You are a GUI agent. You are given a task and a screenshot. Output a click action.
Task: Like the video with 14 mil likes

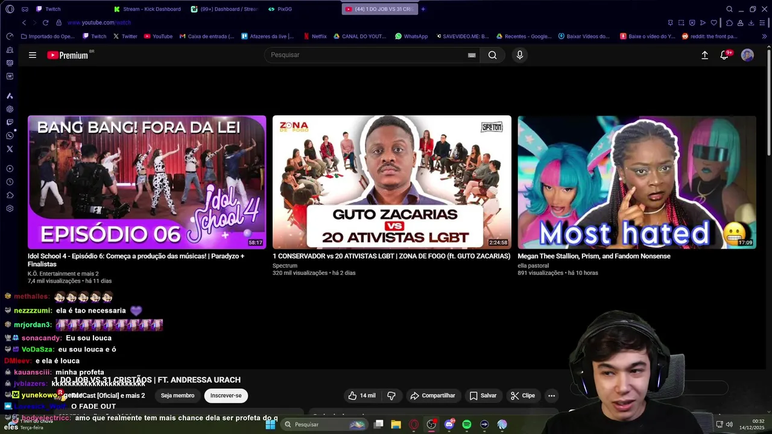coord(362,395)
